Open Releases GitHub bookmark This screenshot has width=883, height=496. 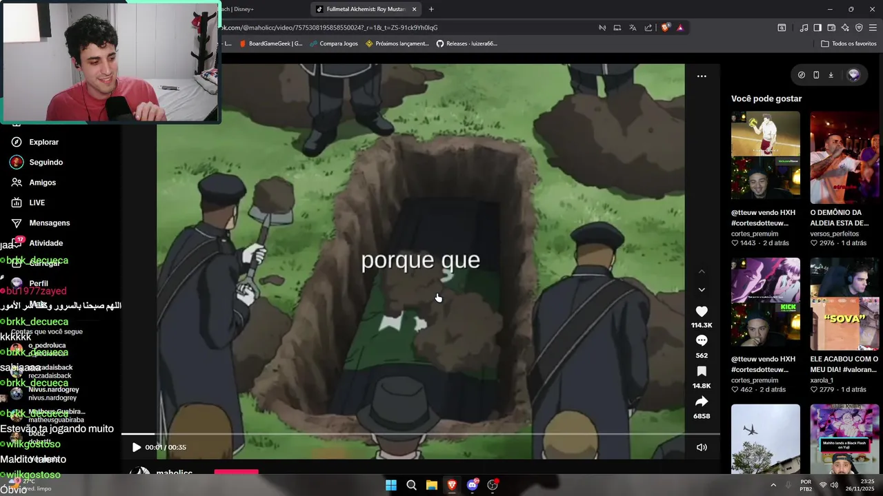(466, 43)
